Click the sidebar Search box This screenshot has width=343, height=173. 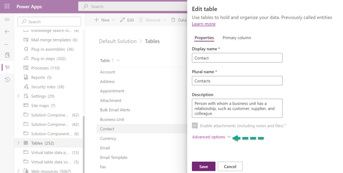(x=49, y=22)
